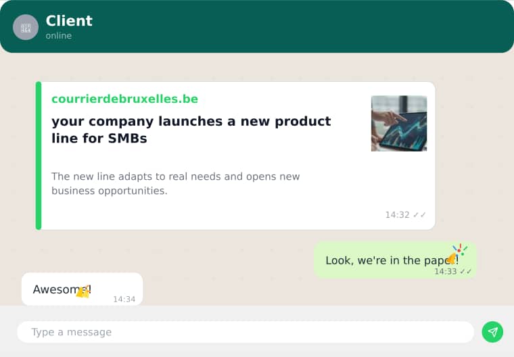
Task: Click the Client profile avatar
Action: [26, 28]
